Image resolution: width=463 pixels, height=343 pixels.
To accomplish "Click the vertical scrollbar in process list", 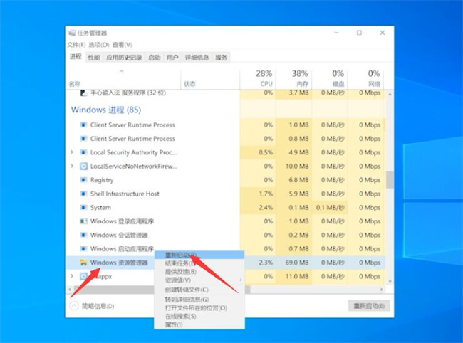I will 388,179.
